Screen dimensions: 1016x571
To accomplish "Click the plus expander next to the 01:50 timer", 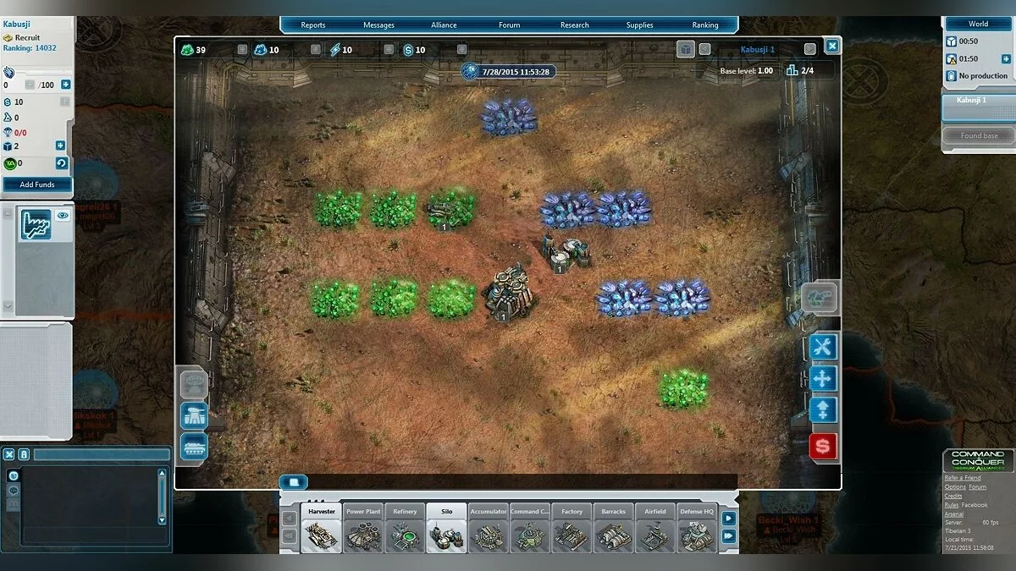I will coord(1006,59).
